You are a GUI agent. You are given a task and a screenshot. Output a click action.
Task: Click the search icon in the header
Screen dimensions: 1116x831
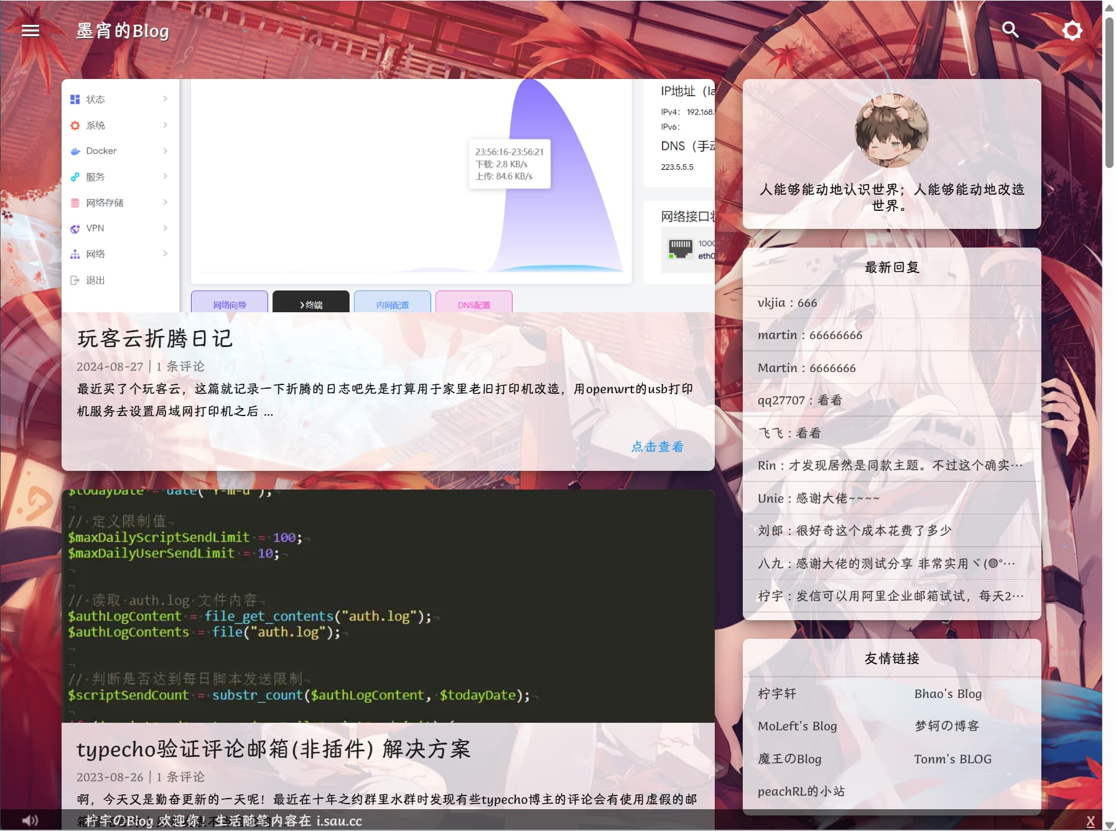click(1011, 29)
